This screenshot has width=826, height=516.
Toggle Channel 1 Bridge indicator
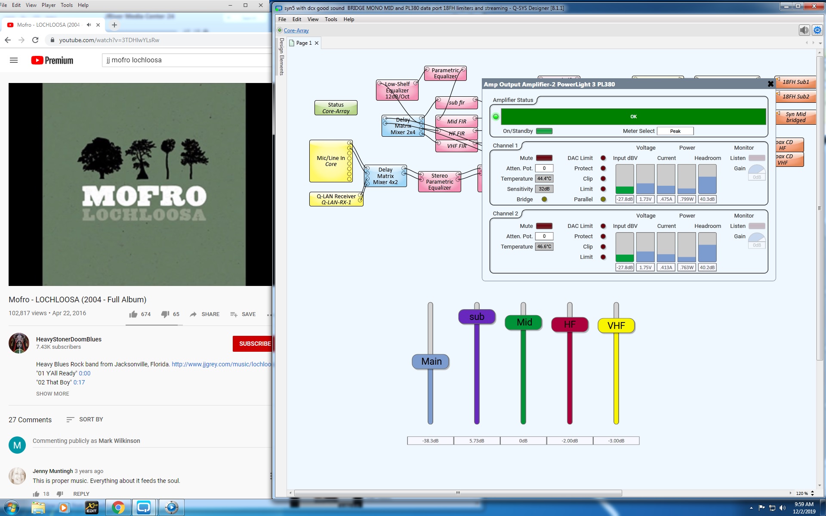(544, 200)
